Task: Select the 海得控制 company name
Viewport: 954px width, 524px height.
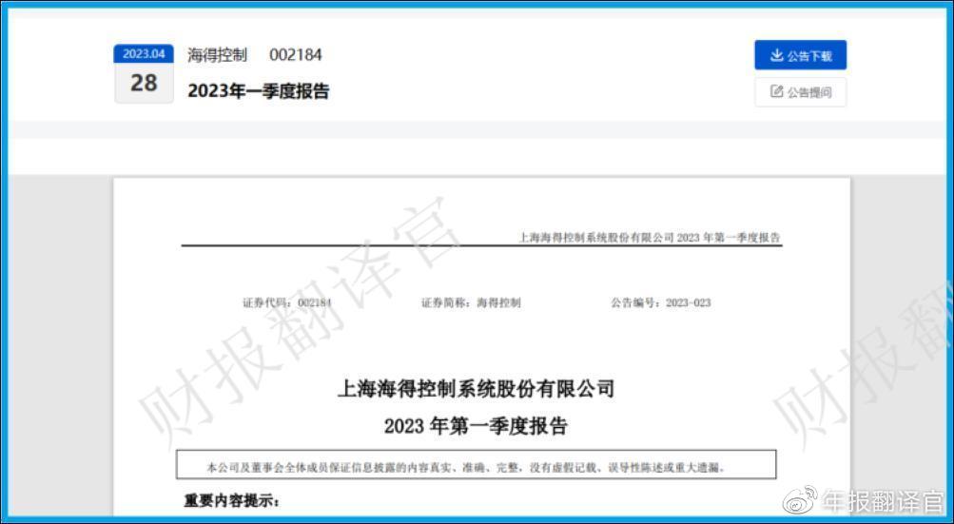Action: [x=217, y=55]
